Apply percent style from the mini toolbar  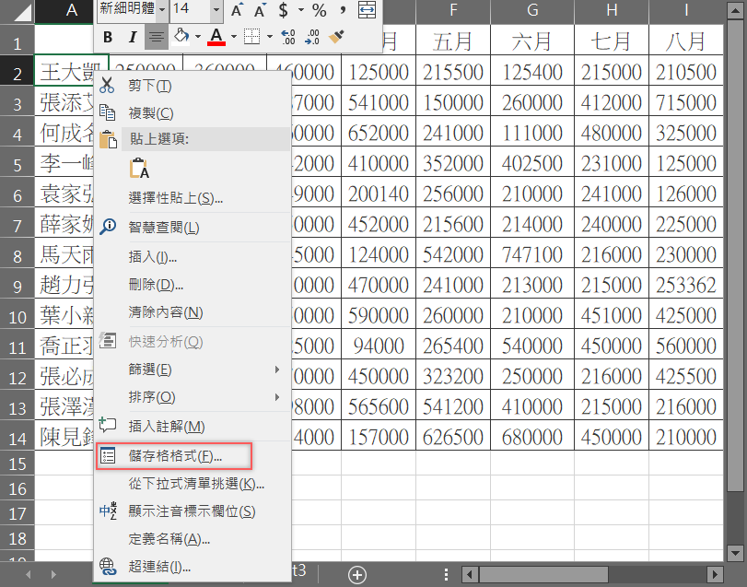coord(321,10)
